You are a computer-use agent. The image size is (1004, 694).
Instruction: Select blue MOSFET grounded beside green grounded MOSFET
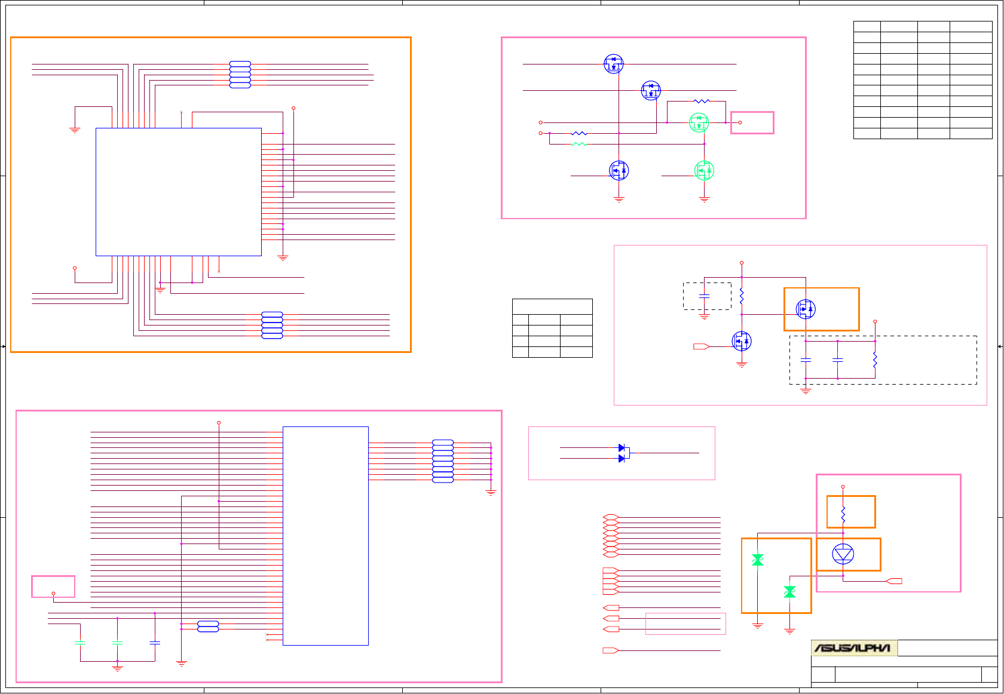point(619,170)
